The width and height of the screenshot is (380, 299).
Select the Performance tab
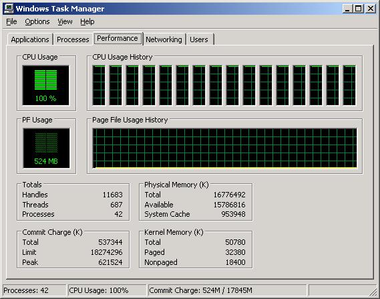coord(118,38)
